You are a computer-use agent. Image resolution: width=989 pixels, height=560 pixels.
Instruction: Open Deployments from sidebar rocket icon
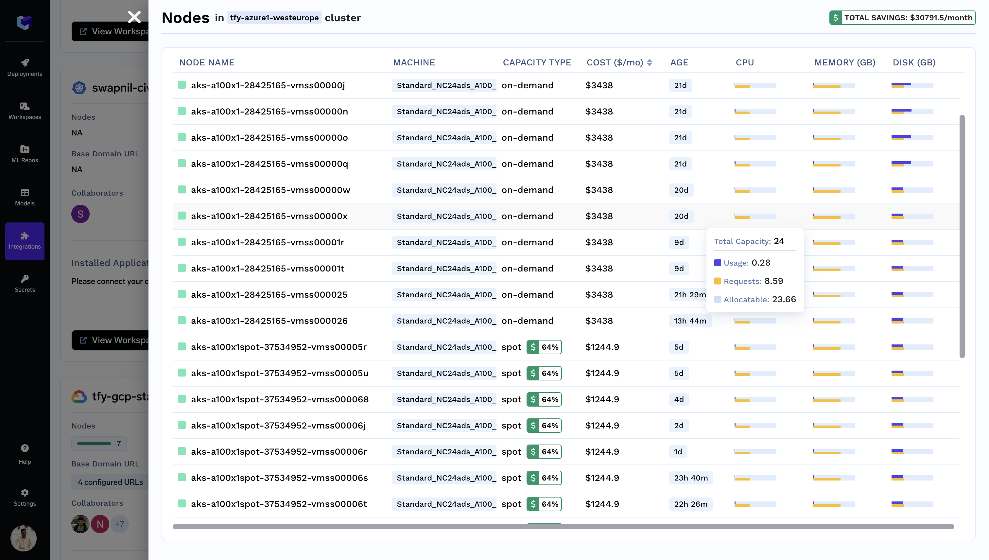coord(25,67)
